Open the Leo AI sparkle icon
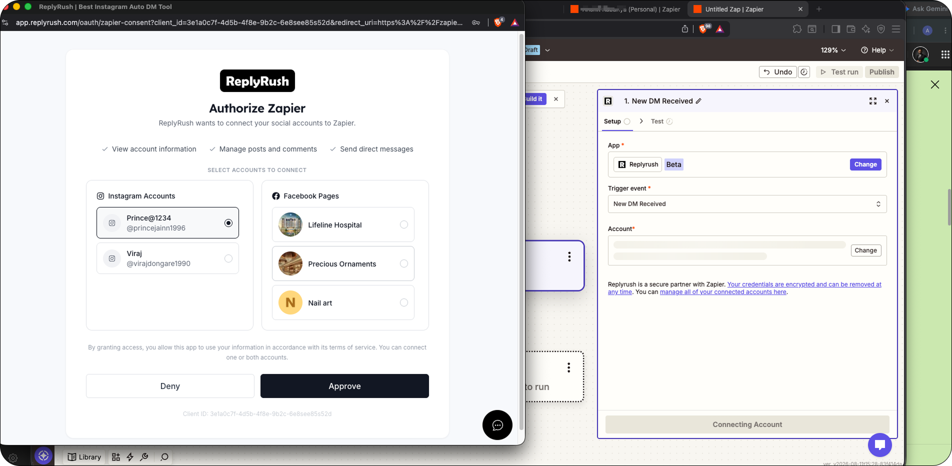Viewport: 952px width, 466px height. pyautogui.click(x=866, y=29)
